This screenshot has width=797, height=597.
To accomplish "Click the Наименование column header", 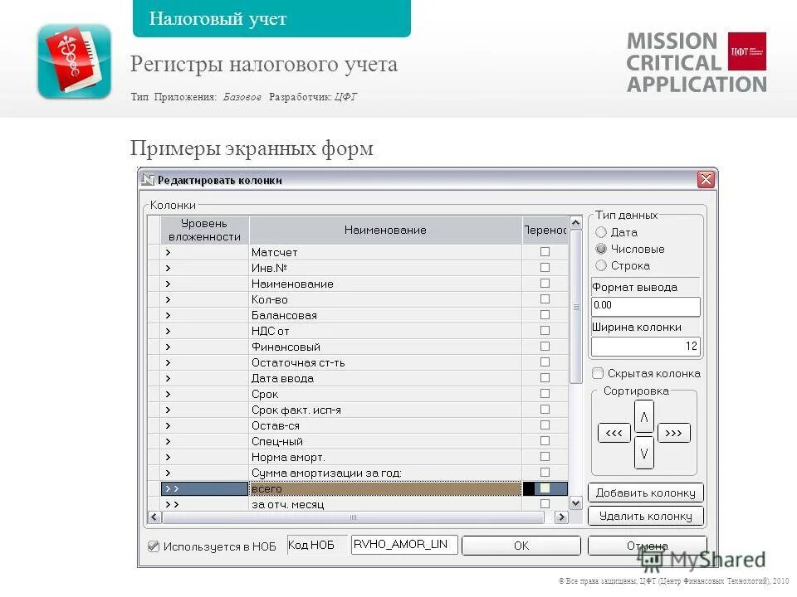I will point(385,230).
